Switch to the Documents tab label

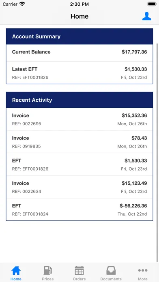111,279
